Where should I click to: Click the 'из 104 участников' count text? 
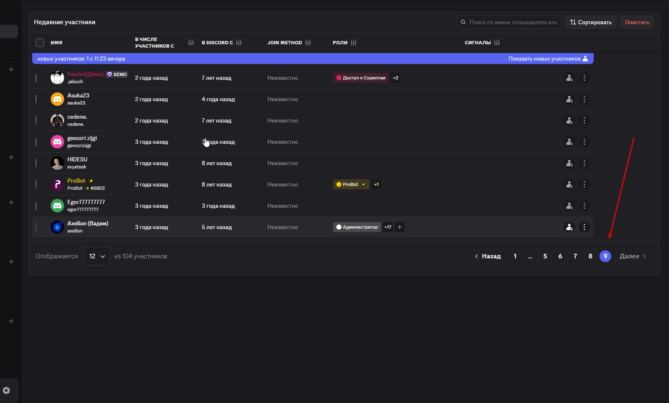141,256
